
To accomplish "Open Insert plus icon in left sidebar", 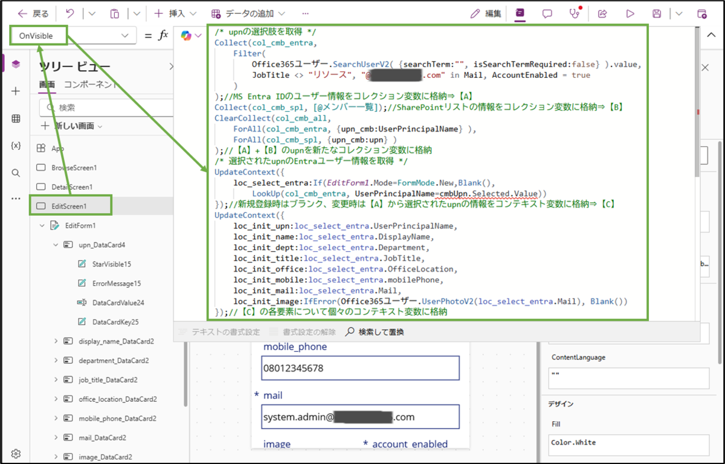I will tap(16, 91).
